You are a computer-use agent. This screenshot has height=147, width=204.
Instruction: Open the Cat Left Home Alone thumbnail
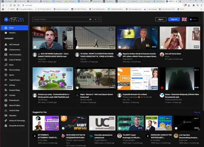[x=180, y=38]
